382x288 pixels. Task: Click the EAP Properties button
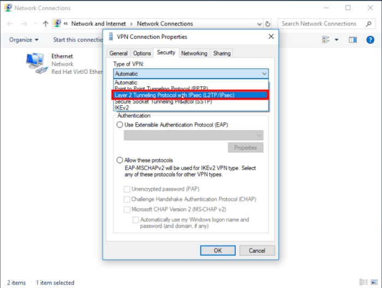(246, 147)
